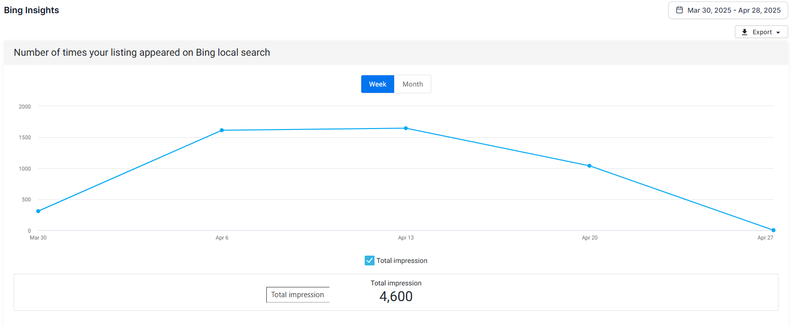Click the Apr 13 axis label

406,238
